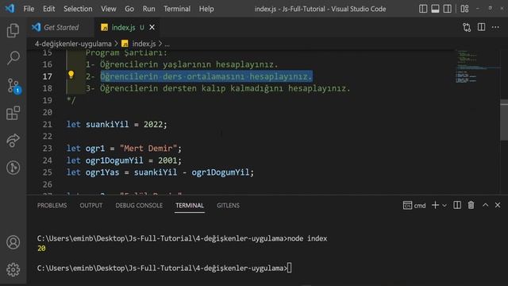Screen dimensions: 508x286
Task: Maximize the panel size with chevron
Action: coord(485,205)
